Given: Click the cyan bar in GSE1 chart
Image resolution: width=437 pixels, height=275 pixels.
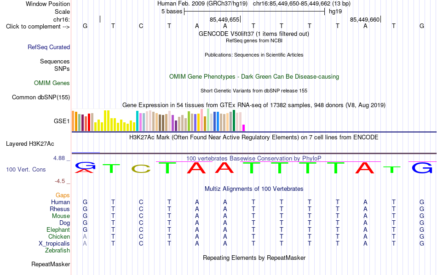Looking at the screenshot, I should pyautogui.click(x=138, y=121).
